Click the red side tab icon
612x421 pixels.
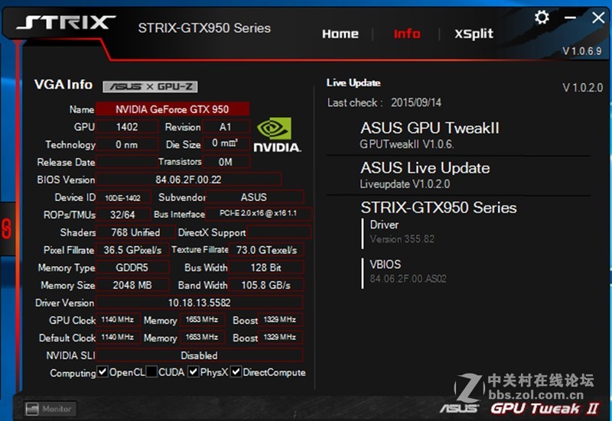7,228
